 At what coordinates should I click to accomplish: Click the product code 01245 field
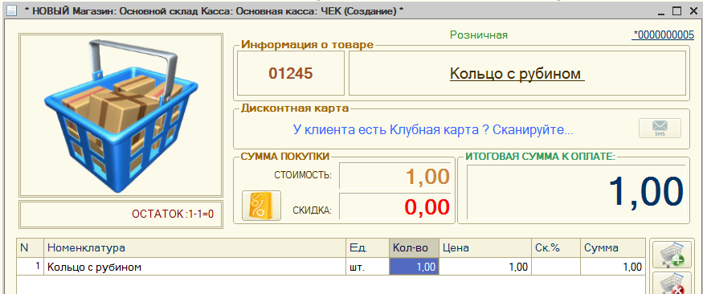tap(291, 74)
